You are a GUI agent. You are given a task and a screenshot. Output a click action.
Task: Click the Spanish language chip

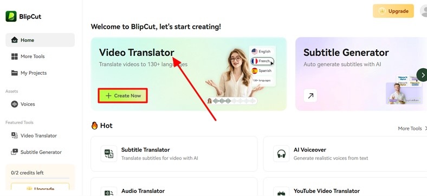coord(261,71)
